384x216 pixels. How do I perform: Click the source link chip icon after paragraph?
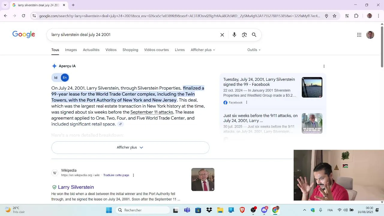[x=120, y=124]
